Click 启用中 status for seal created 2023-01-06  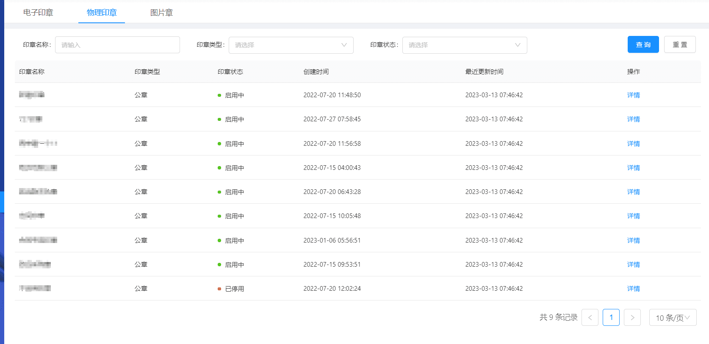coord(235,240)
